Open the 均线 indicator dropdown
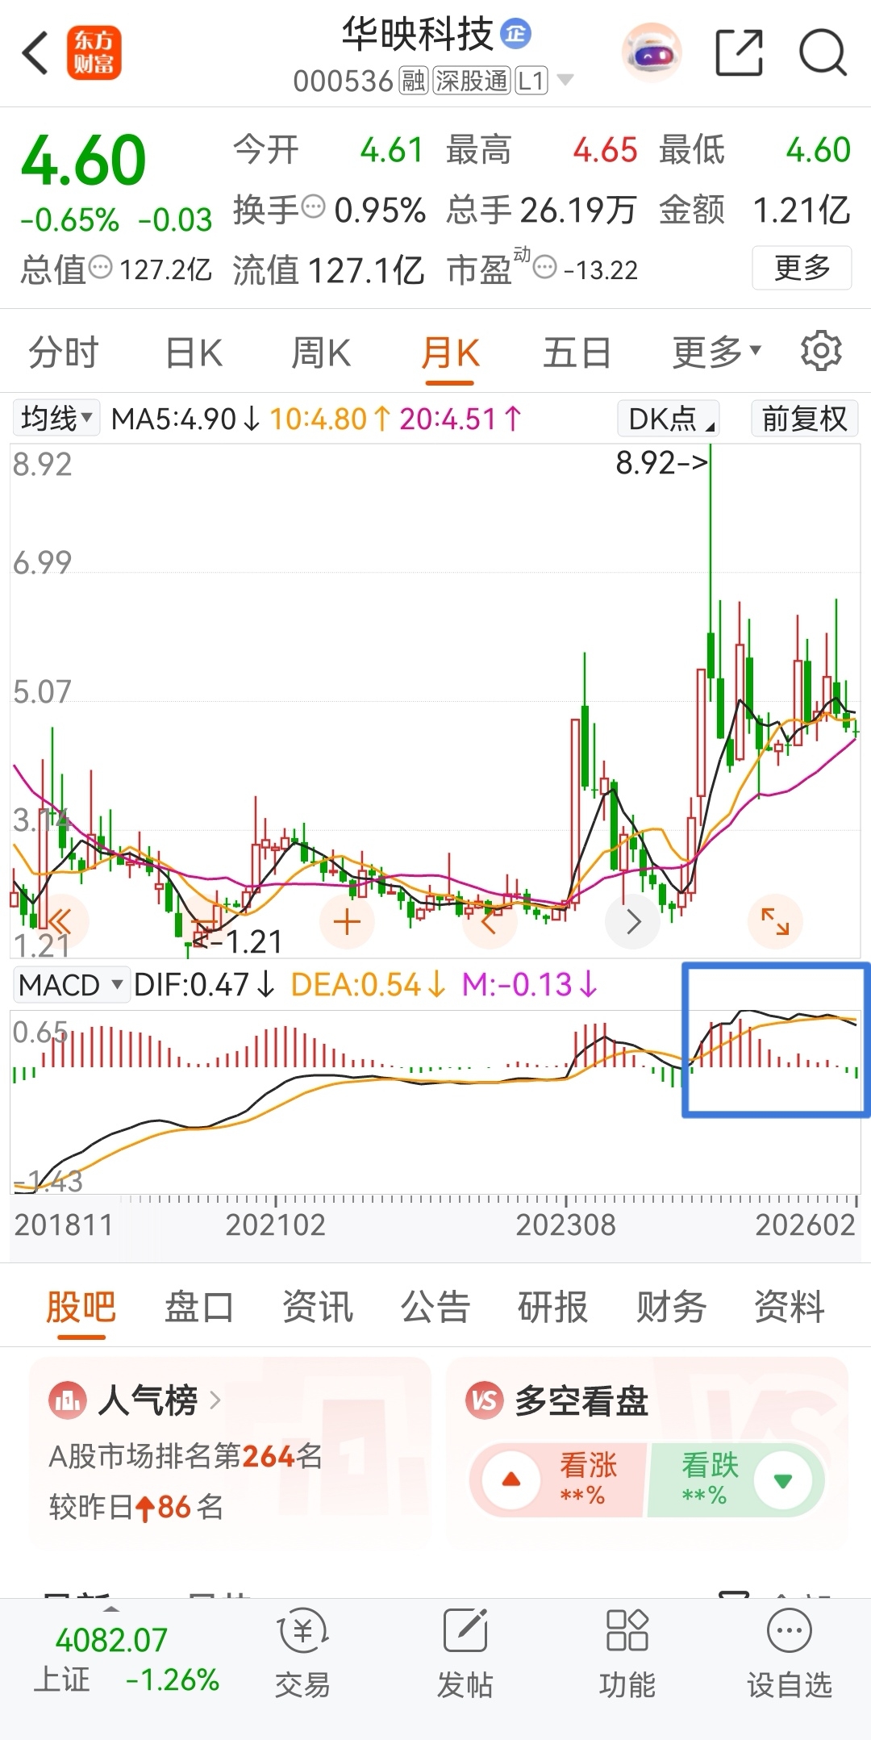This screenshot has width=871, height=1740. pyautogui.click(x=56, y=418)
